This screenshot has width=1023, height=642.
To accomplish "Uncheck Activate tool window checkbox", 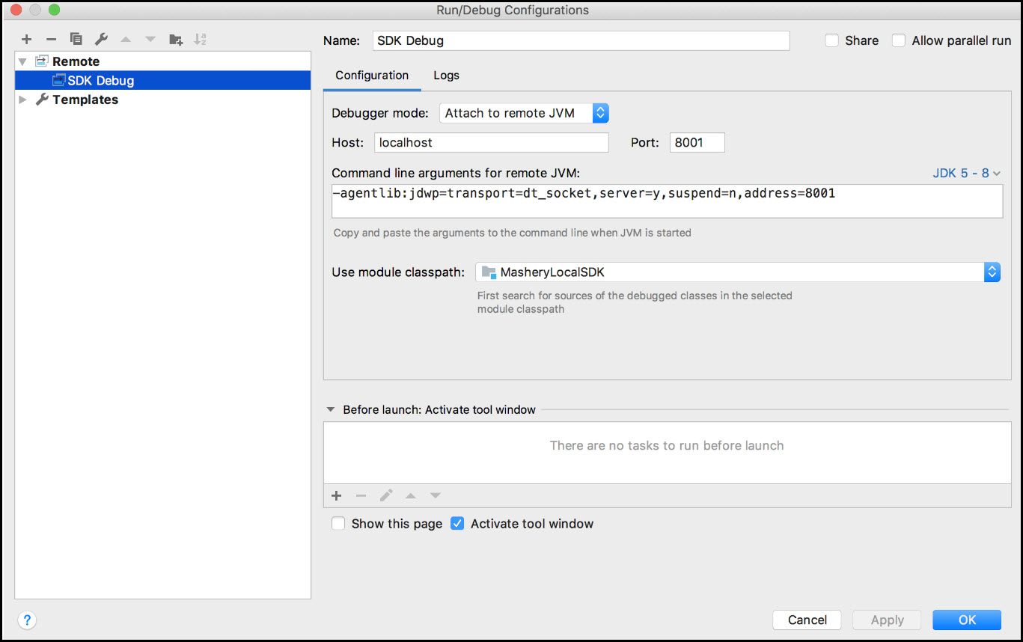I will tap(458, 524).
